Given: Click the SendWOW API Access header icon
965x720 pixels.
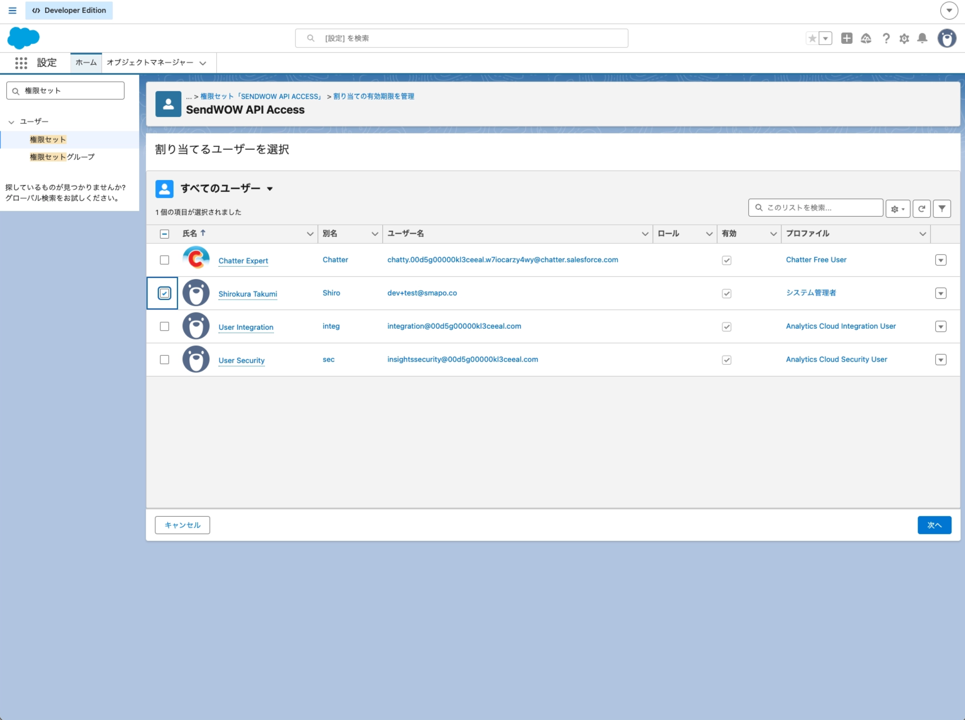Looking at the screenshot, I should [x=168, y=104].
